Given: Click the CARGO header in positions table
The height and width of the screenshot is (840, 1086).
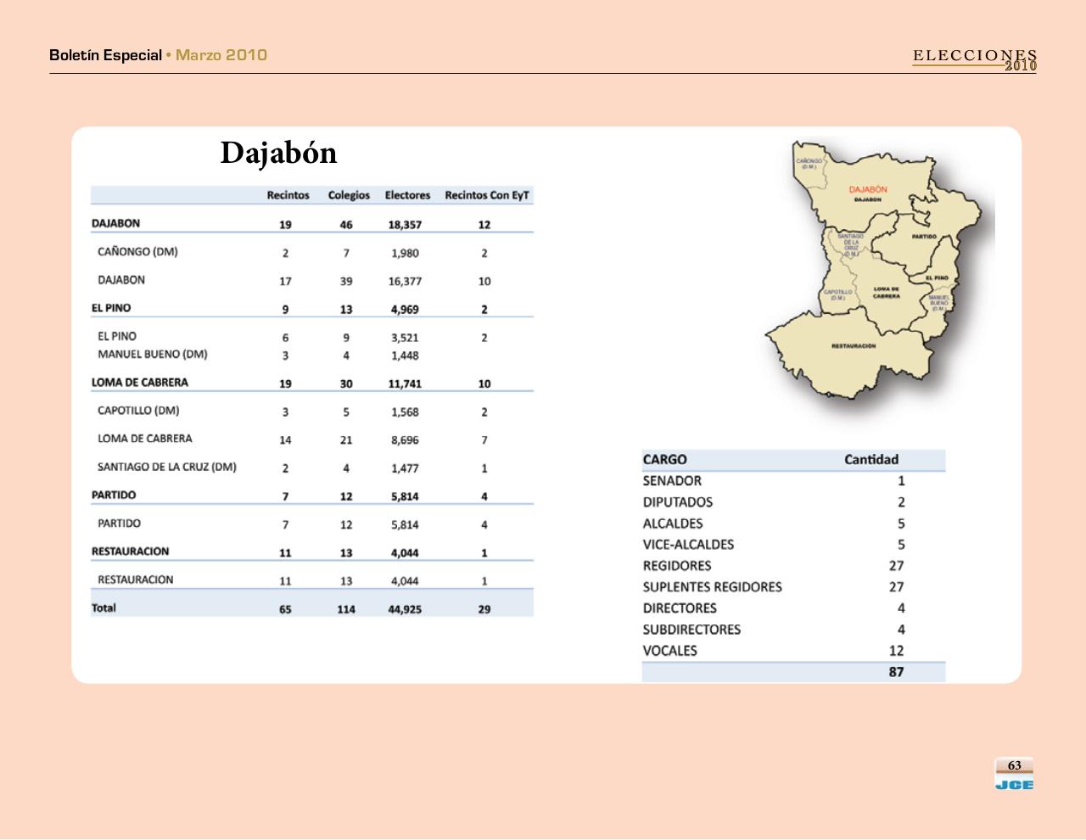Looking at the screenshot, I should 664,460.
